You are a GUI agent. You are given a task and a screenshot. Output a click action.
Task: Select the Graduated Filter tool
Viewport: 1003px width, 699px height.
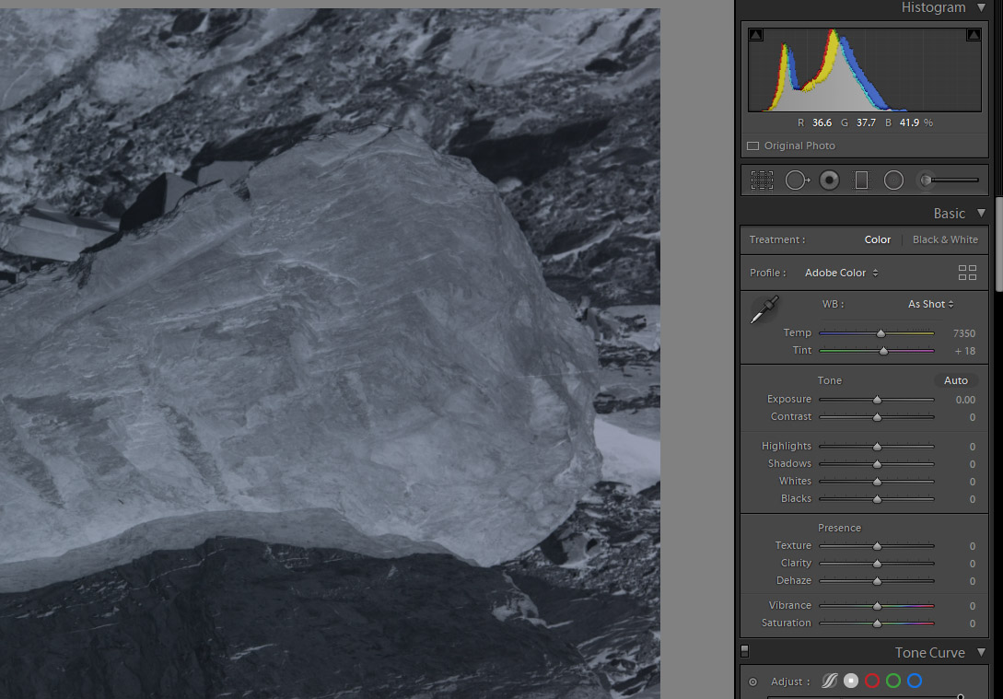click(x=861, y=181)
